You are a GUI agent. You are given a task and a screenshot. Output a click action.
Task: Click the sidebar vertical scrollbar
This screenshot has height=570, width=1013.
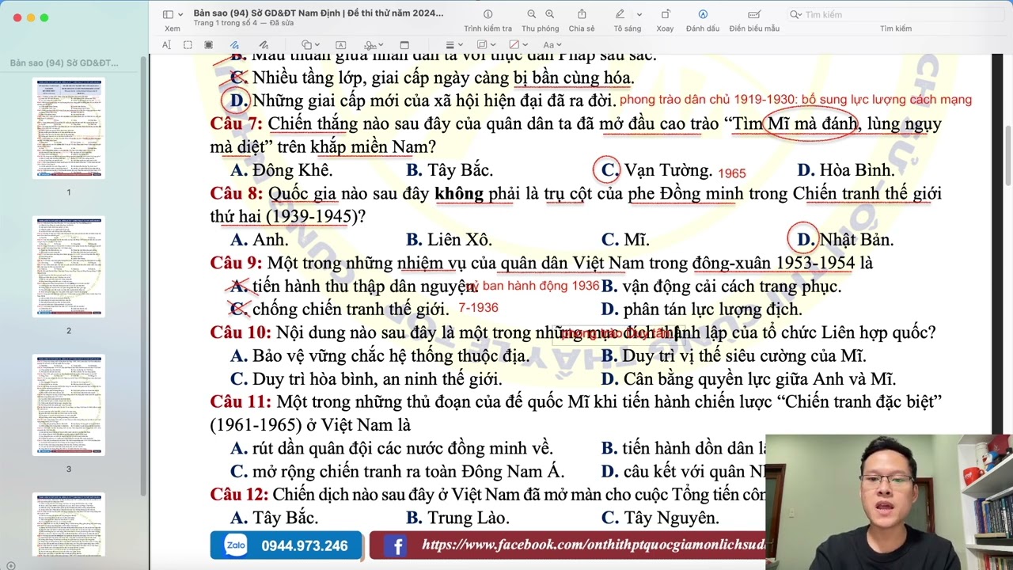142,277
